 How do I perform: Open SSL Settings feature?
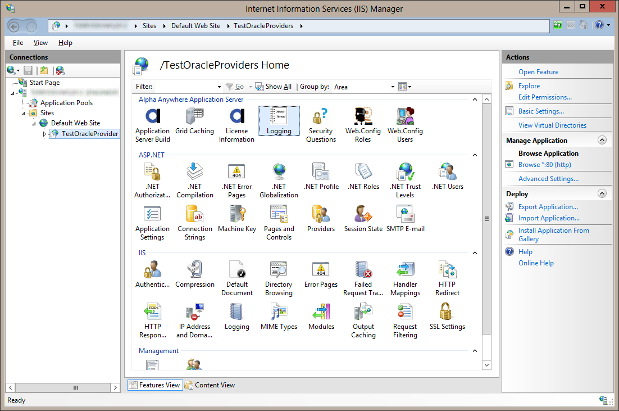pyautogui.click(x=447, y=317)
